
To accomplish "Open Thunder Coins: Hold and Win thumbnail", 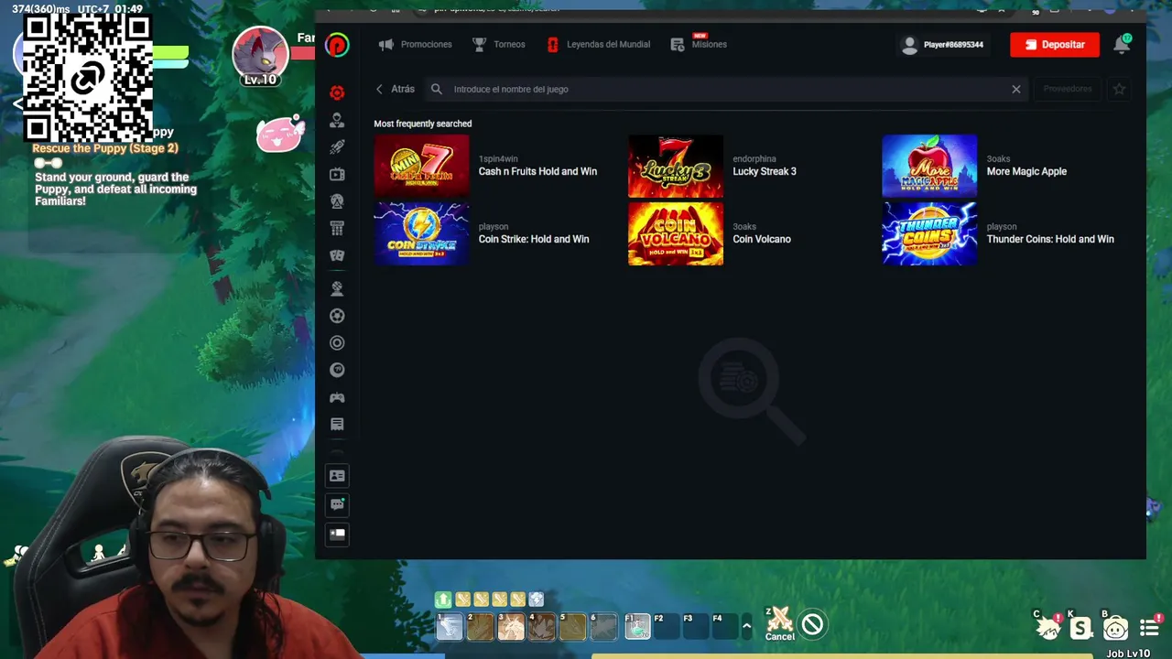I will point(929,233).
